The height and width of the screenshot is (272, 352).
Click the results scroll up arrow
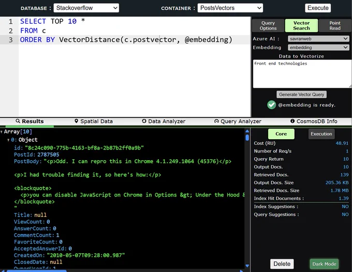pos(247,131)
